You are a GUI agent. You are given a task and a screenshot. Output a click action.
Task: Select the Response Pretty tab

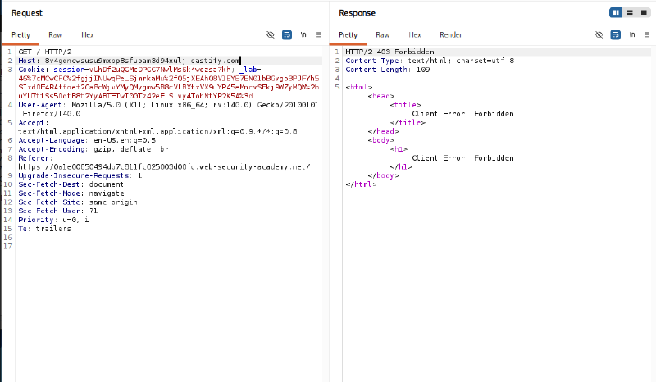point(348,34)
